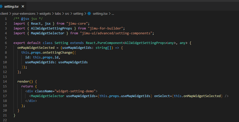Expand the breadcrumb ellipsis symbol list

(x=113, y=13)
